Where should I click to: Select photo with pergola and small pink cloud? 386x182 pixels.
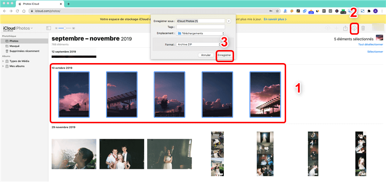[x=122, y=94]
